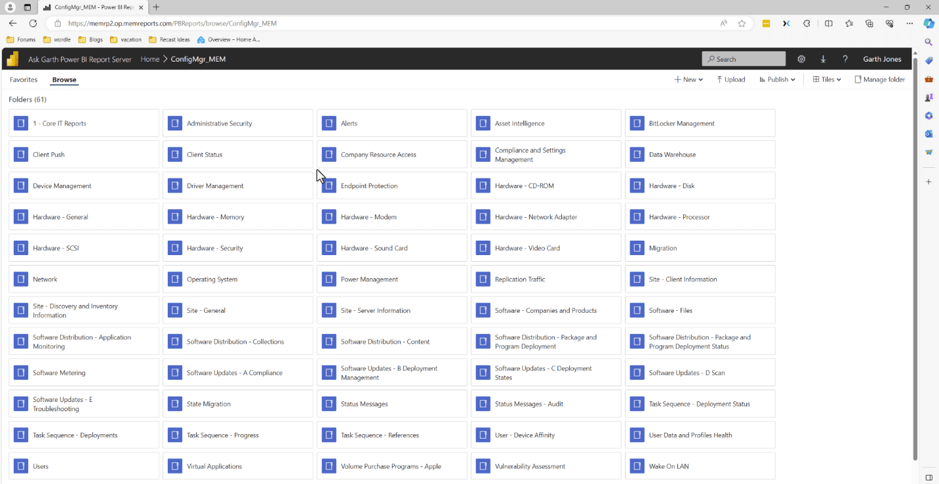The height and width of the screenshot is (484, 939).
Task: Go back using browser back arrow
Action: click(x=12, y=23)
